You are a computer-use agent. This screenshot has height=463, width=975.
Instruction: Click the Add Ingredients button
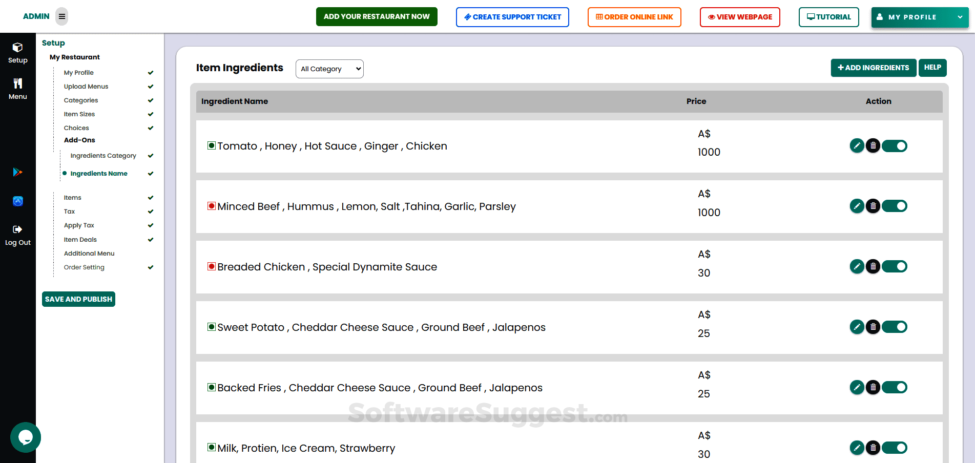tap(873, 68)
